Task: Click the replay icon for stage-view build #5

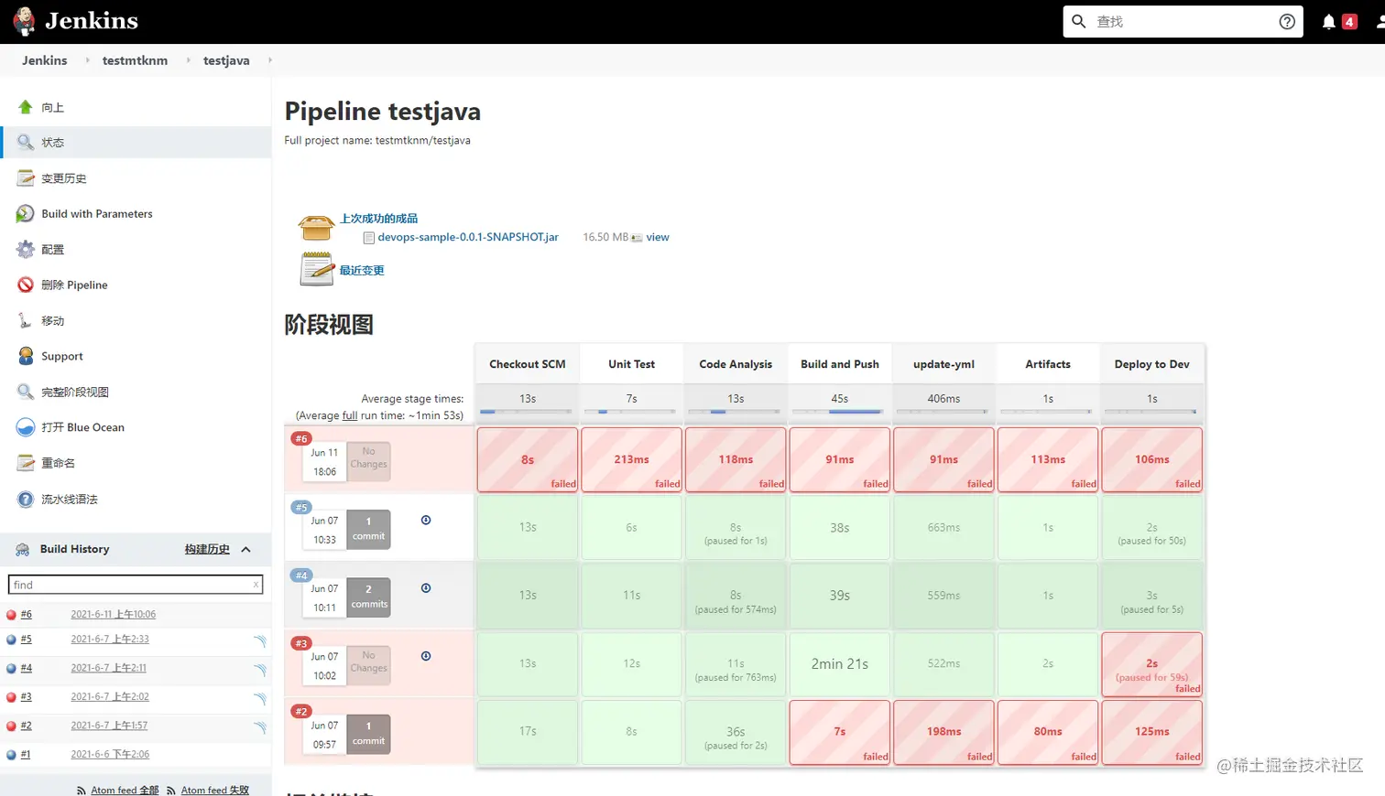Action: (426, 520)
